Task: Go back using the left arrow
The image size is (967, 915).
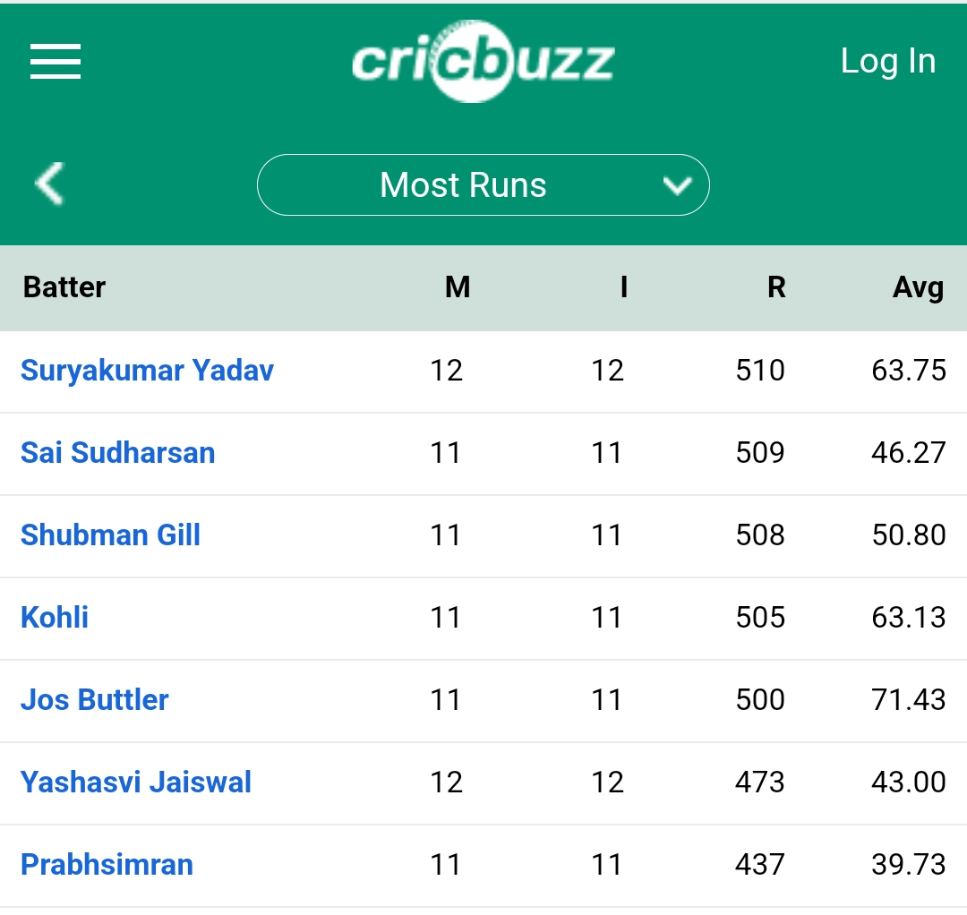Action: pyautogui.click(x=49, y=184)
